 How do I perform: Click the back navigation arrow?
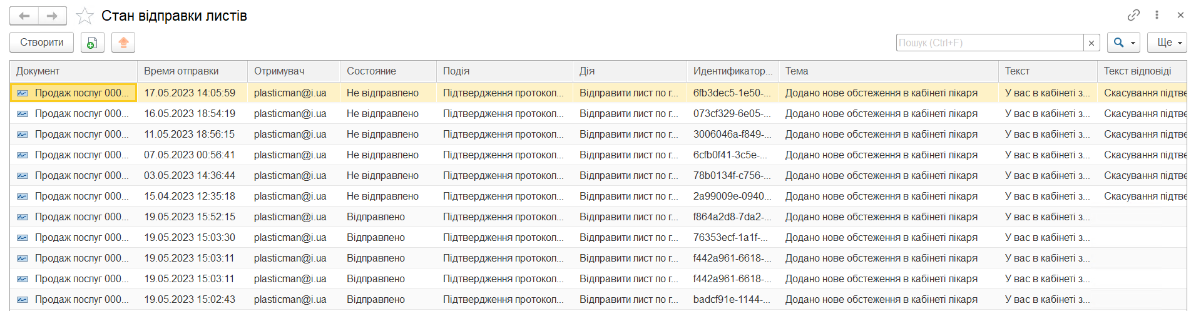click(24, 16)
